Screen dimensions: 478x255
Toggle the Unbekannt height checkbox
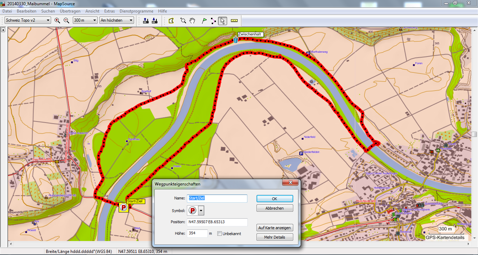tap(219, 233)
